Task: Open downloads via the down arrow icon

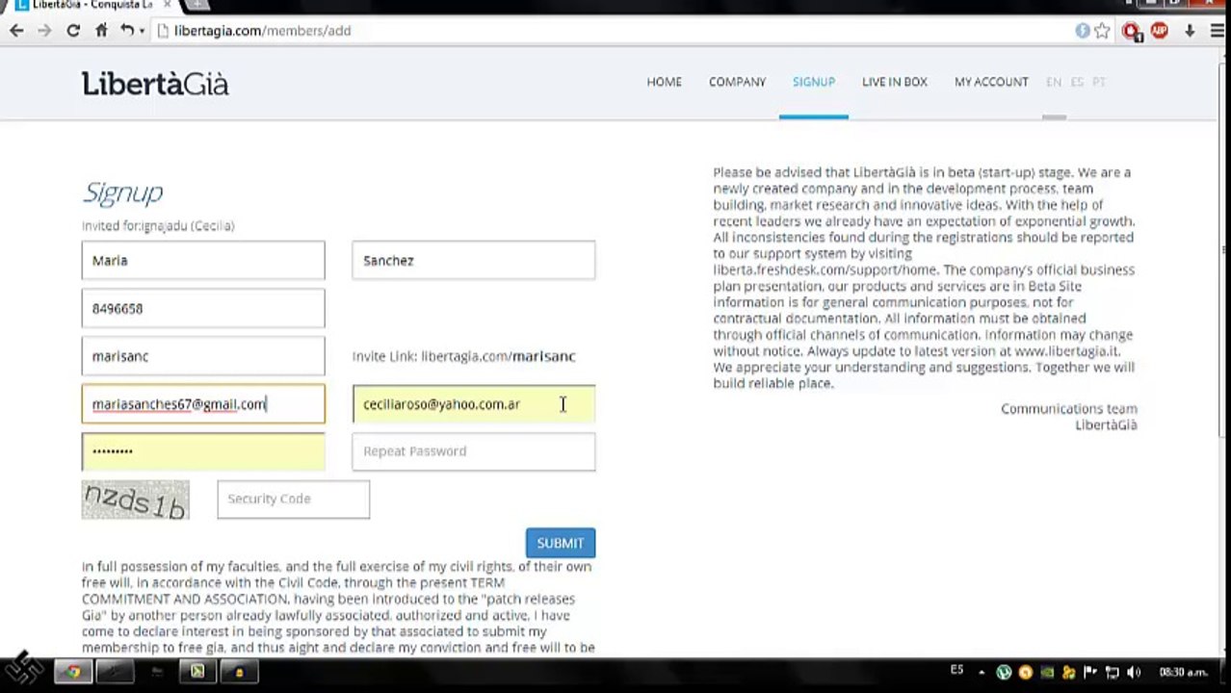Action: tap(1190, 31)
